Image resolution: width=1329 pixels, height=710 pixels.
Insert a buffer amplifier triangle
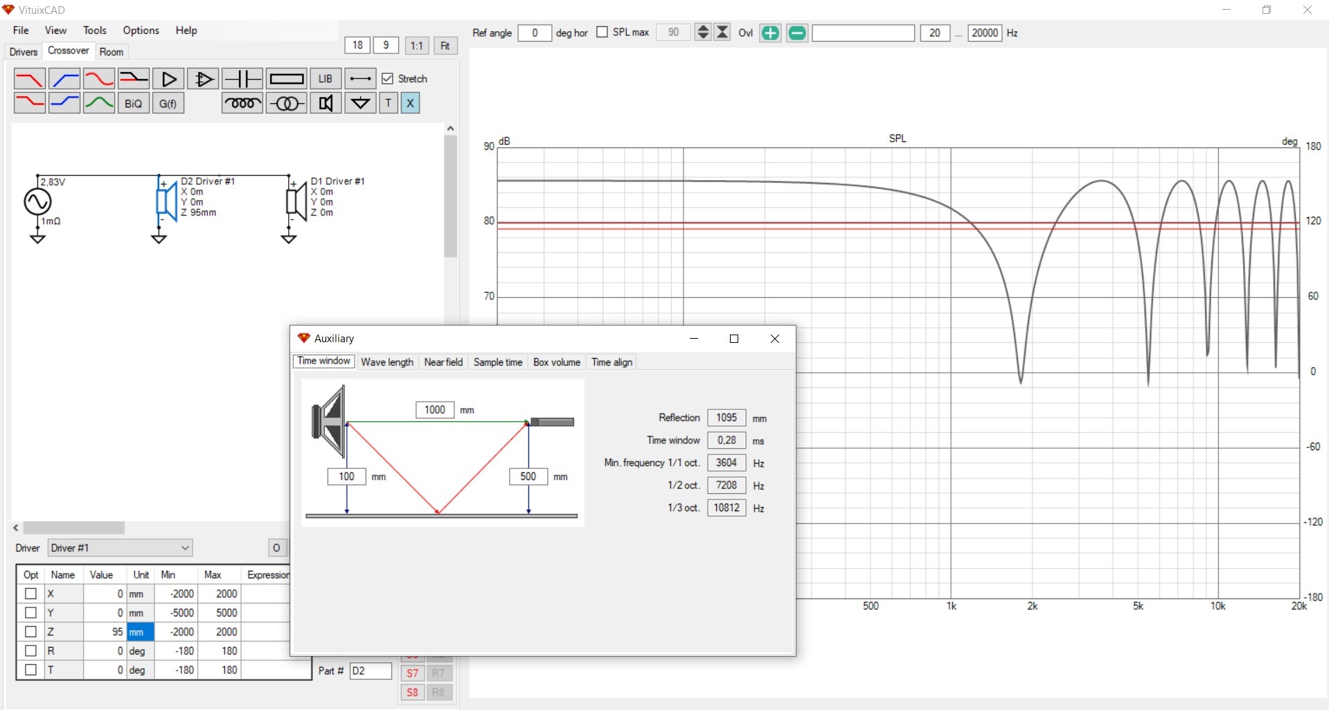[168, 79]
